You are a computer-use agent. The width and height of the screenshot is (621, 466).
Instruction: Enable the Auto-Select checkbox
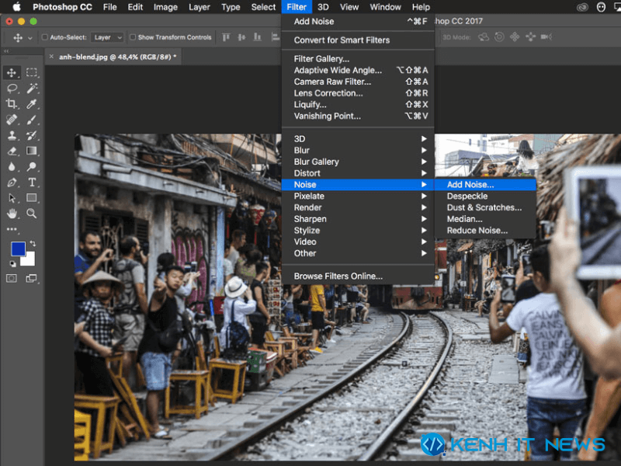(x=45, y=37)
